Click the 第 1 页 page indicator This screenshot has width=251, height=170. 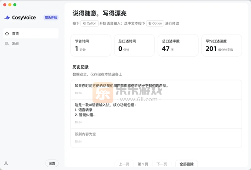(x=143, y=164)
